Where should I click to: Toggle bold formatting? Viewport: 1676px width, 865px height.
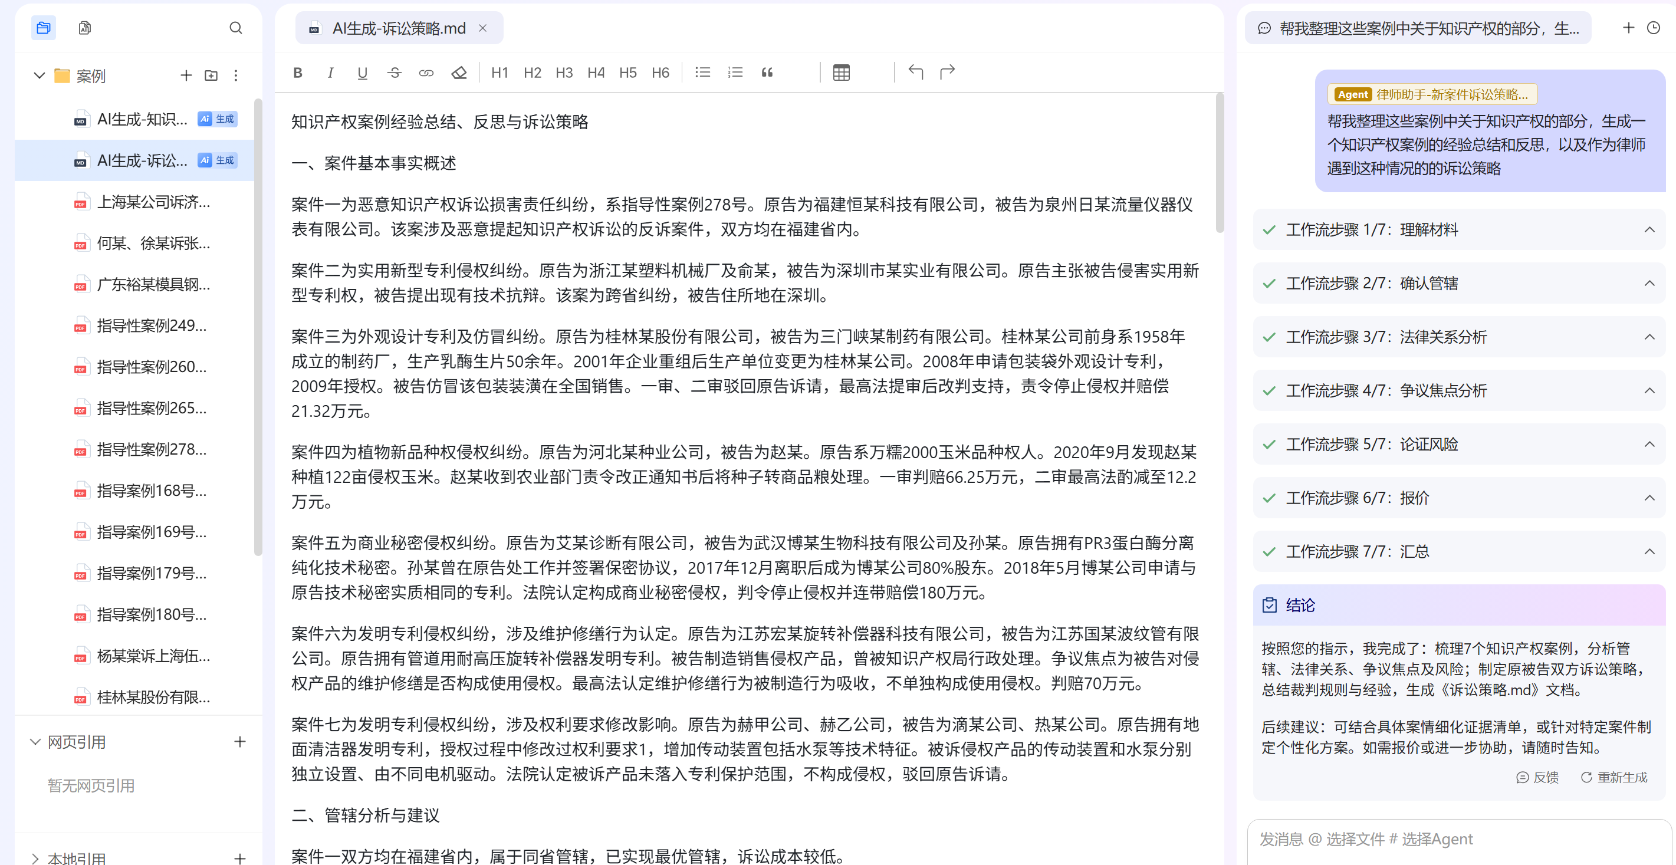click(x=297, y=72)
